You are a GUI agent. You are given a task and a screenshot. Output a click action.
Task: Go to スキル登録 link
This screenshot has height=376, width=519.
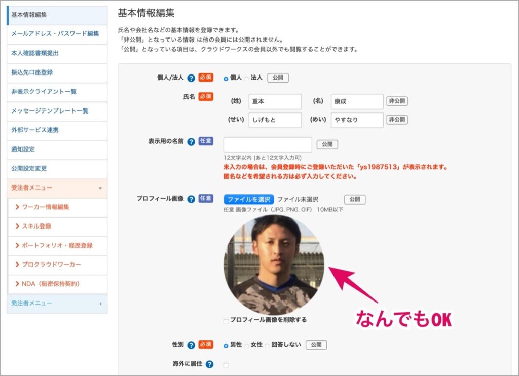36,227
